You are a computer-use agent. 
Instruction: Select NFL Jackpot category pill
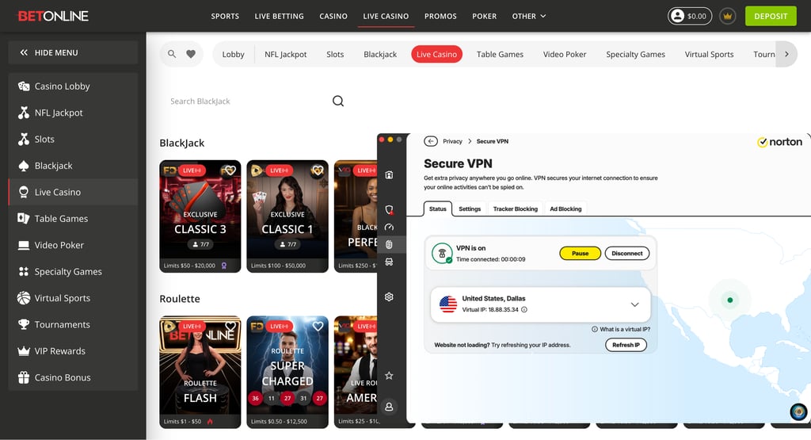[285, 54]
